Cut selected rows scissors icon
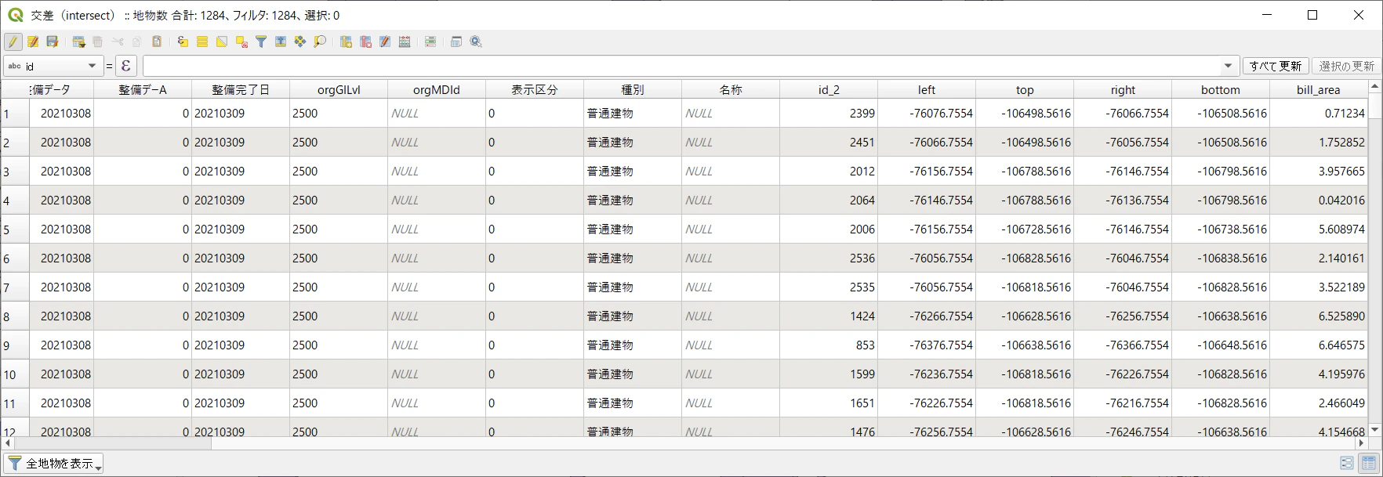 [118, 42]
